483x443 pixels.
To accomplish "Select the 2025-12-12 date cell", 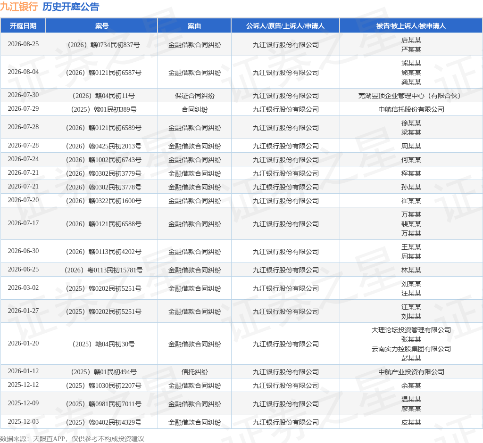I will pos(24,385).
